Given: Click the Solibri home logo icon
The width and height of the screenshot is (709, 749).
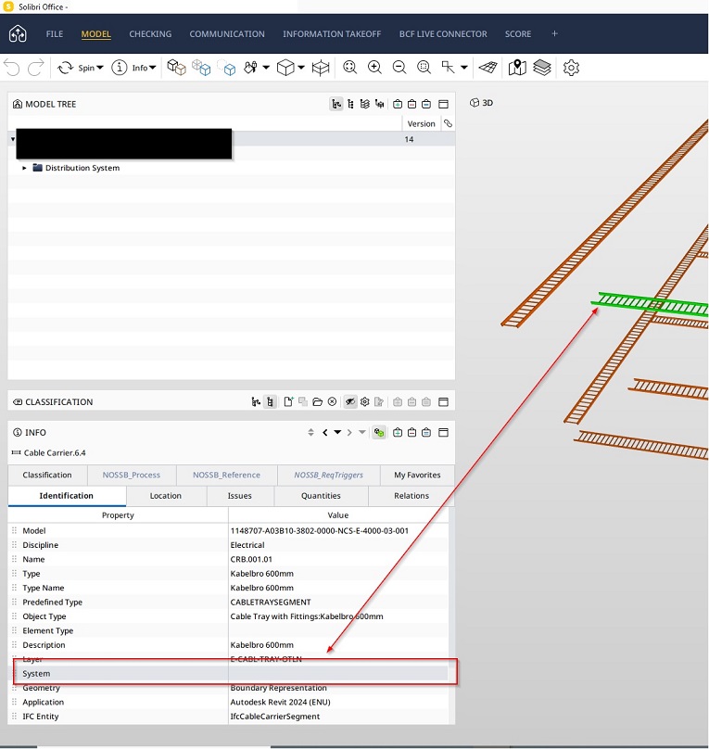Looking at the screenshot, I should [x=18, y=34].
